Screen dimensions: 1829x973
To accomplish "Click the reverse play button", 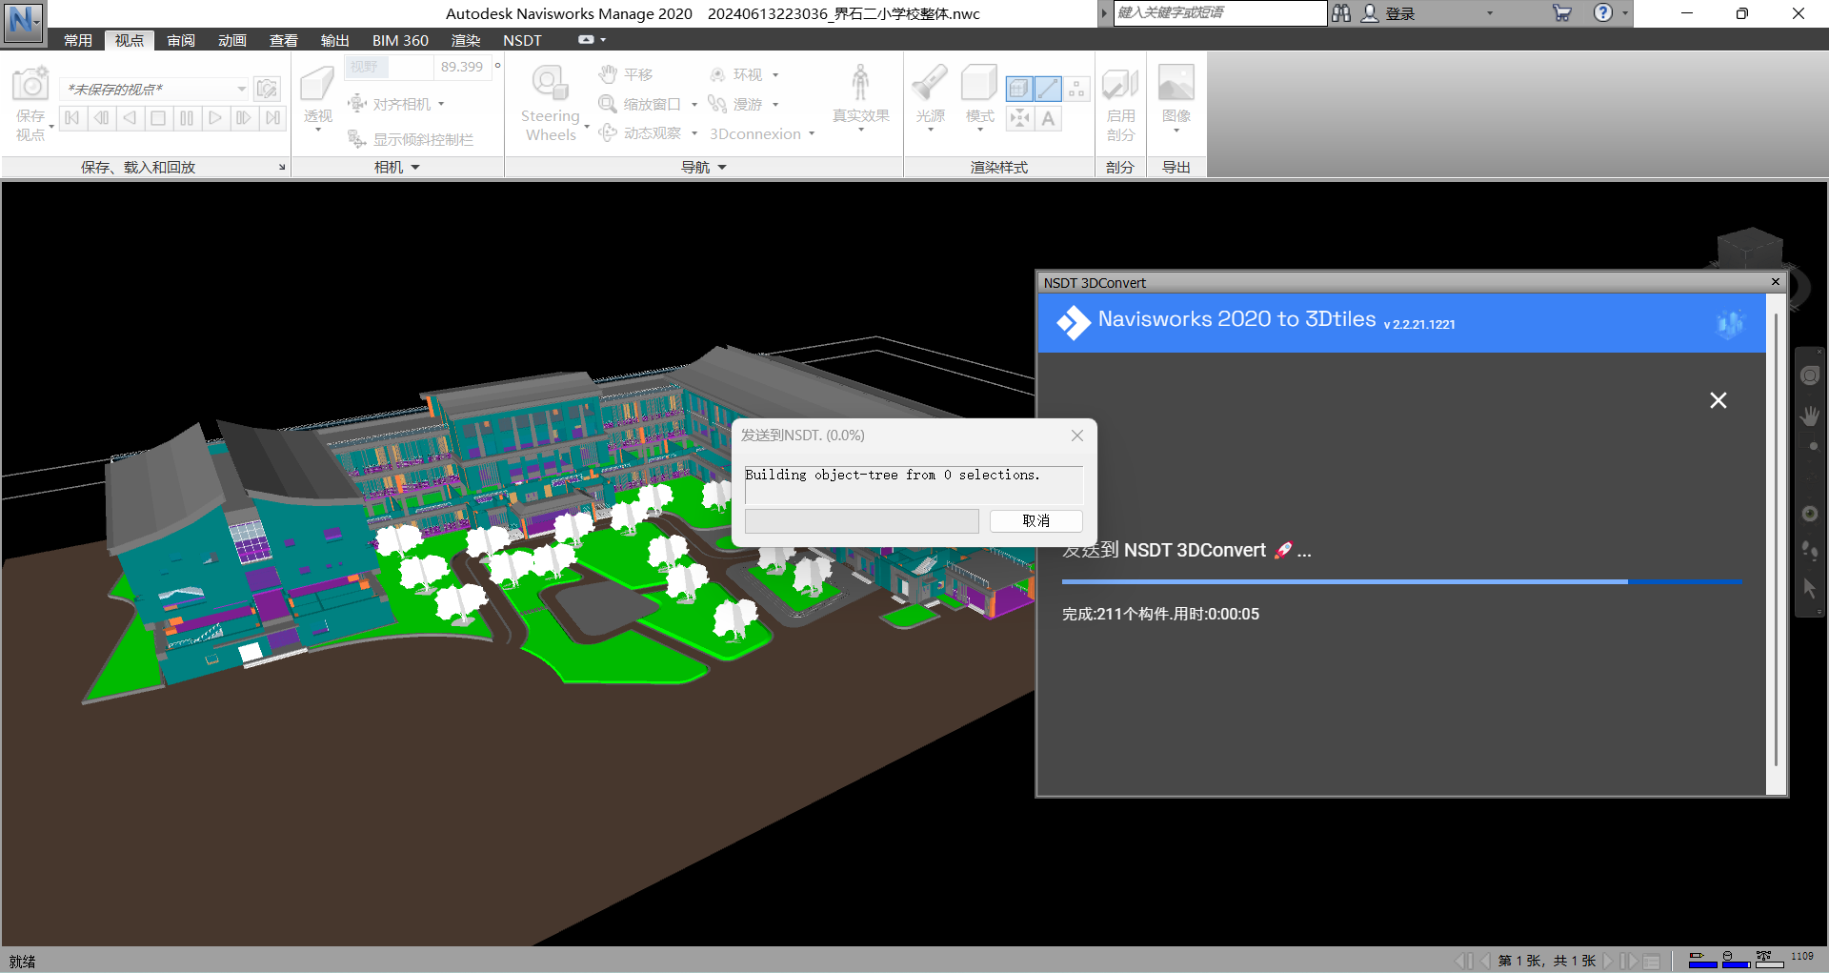I will 130,118.
